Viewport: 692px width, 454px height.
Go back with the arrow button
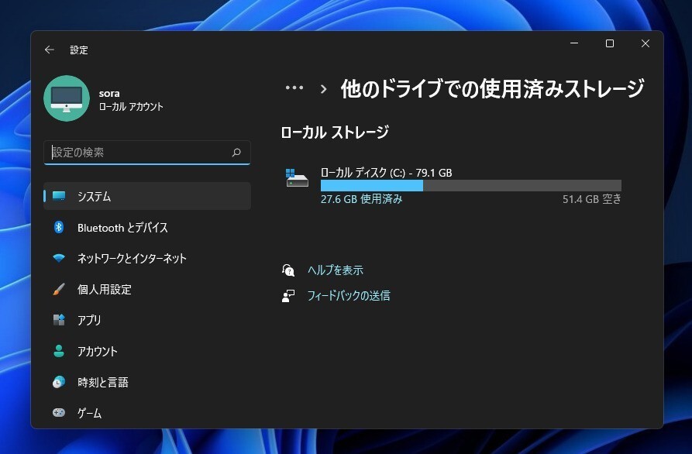coord(50,50)
